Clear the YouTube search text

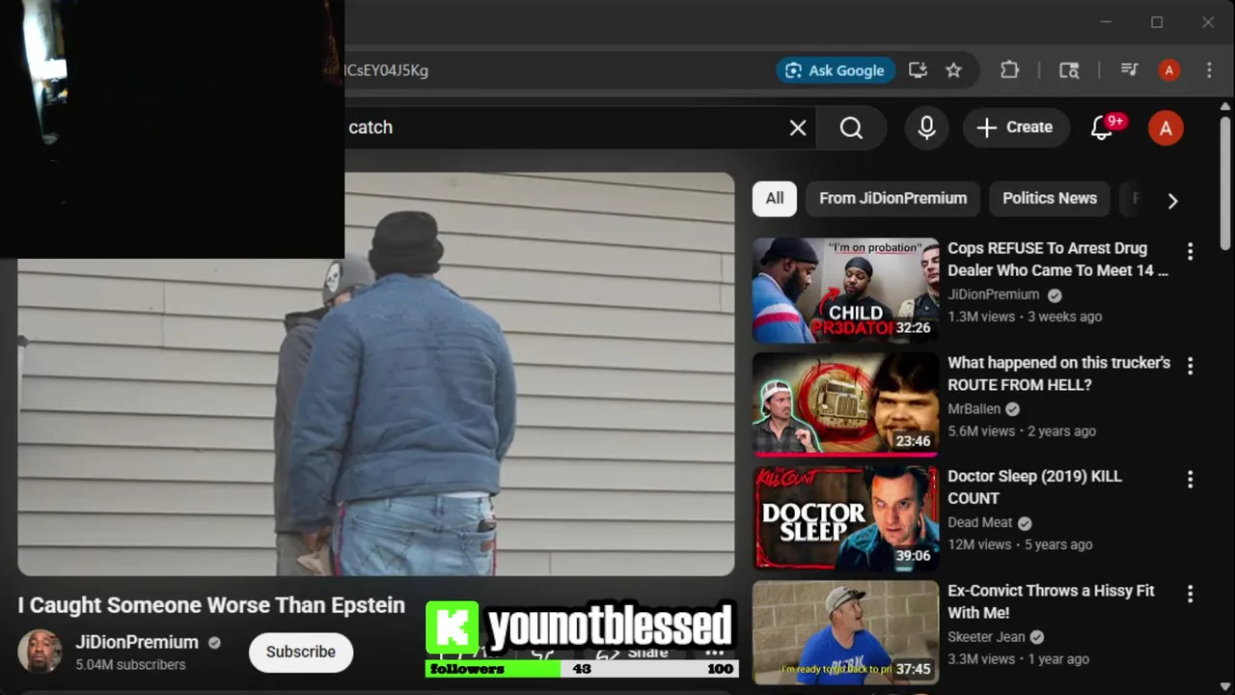(798, 127)
